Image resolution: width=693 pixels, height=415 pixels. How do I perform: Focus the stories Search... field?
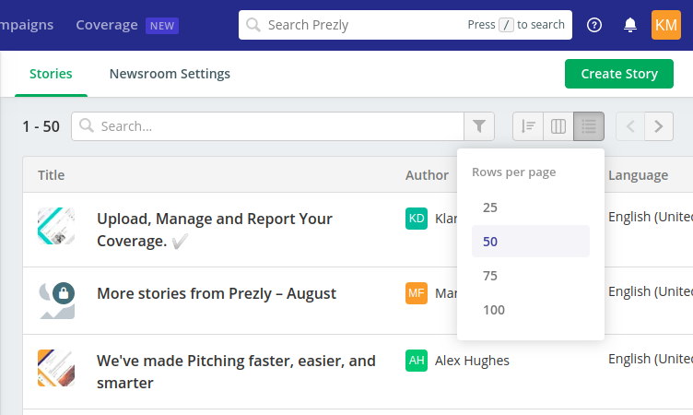[268, 126]
